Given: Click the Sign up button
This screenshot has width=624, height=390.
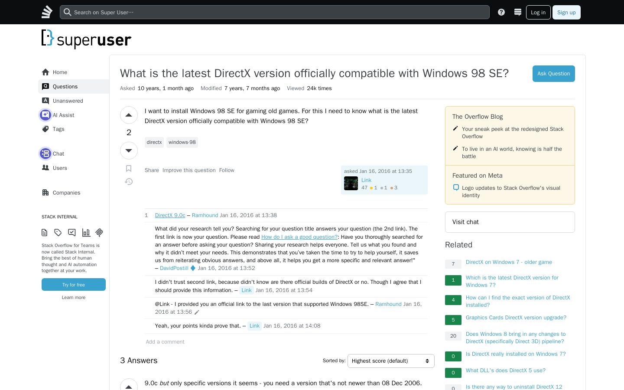Looking at the screenshot, I should pos(566,12).
